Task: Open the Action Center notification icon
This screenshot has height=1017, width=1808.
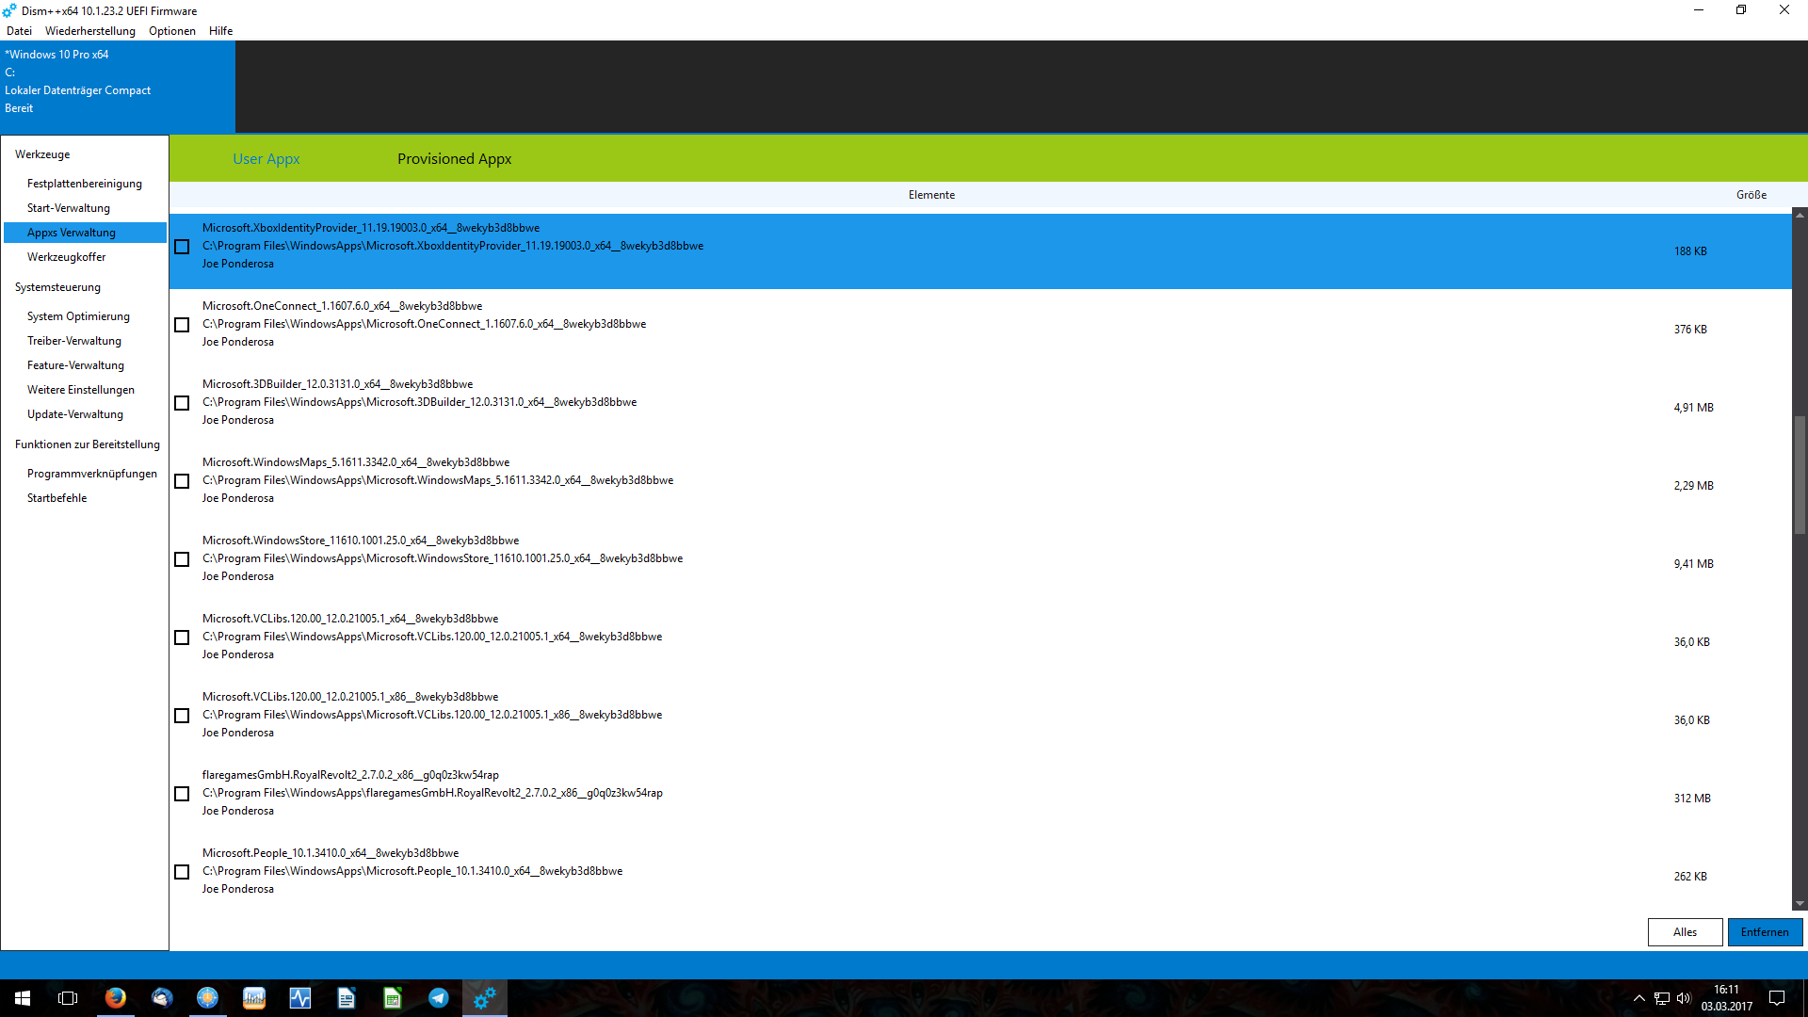Action: (1777, 998)
